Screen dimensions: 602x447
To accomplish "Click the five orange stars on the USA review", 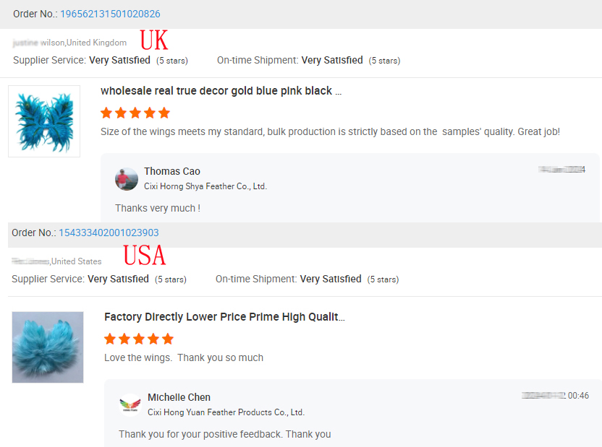I will coord(139,339).
